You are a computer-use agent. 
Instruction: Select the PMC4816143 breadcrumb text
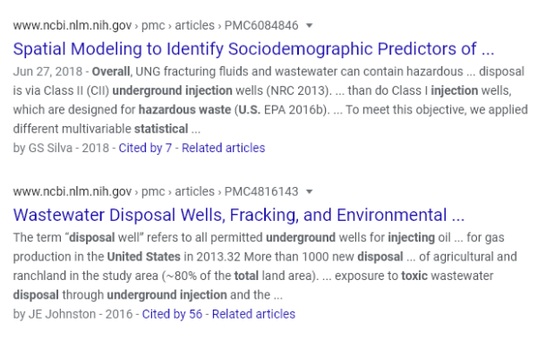[x=261, y=191]
